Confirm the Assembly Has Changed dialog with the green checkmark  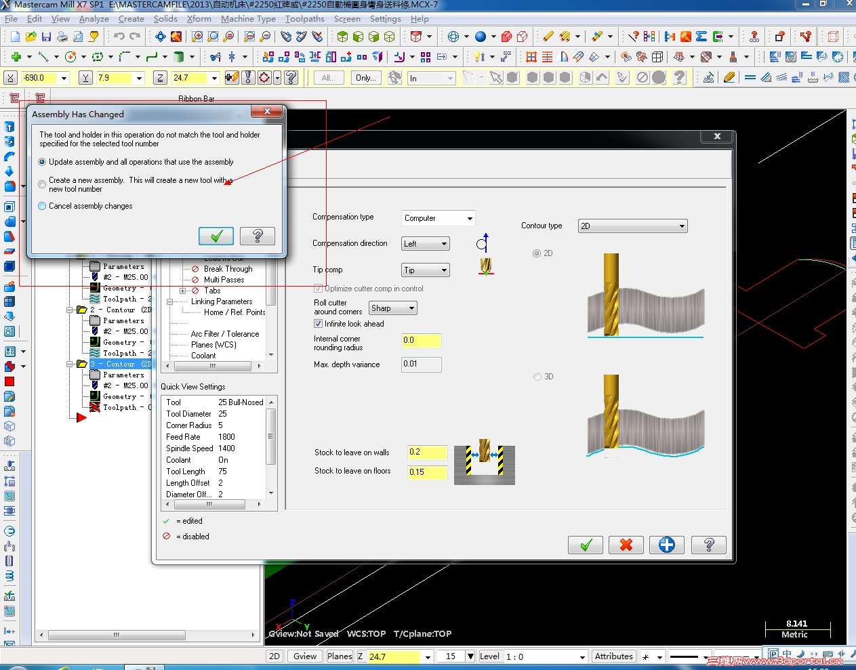tap(216, 236)
